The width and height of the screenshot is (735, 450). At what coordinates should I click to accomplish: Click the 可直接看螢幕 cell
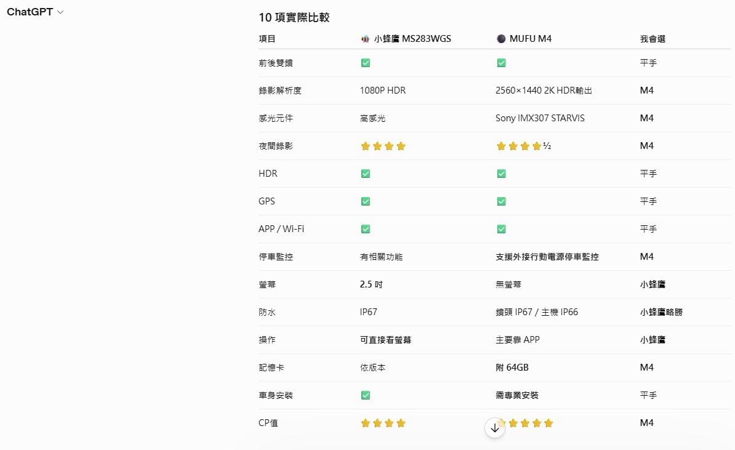click(385, 340)
